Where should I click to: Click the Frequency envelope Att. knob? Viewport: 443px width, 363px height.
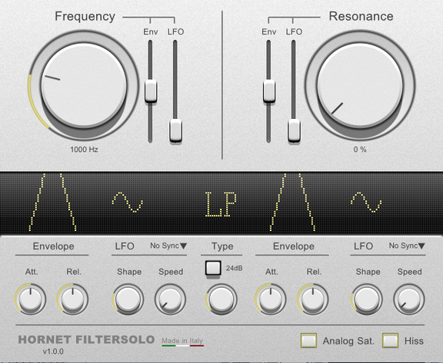pyautogui.click(x=31, y=299)
